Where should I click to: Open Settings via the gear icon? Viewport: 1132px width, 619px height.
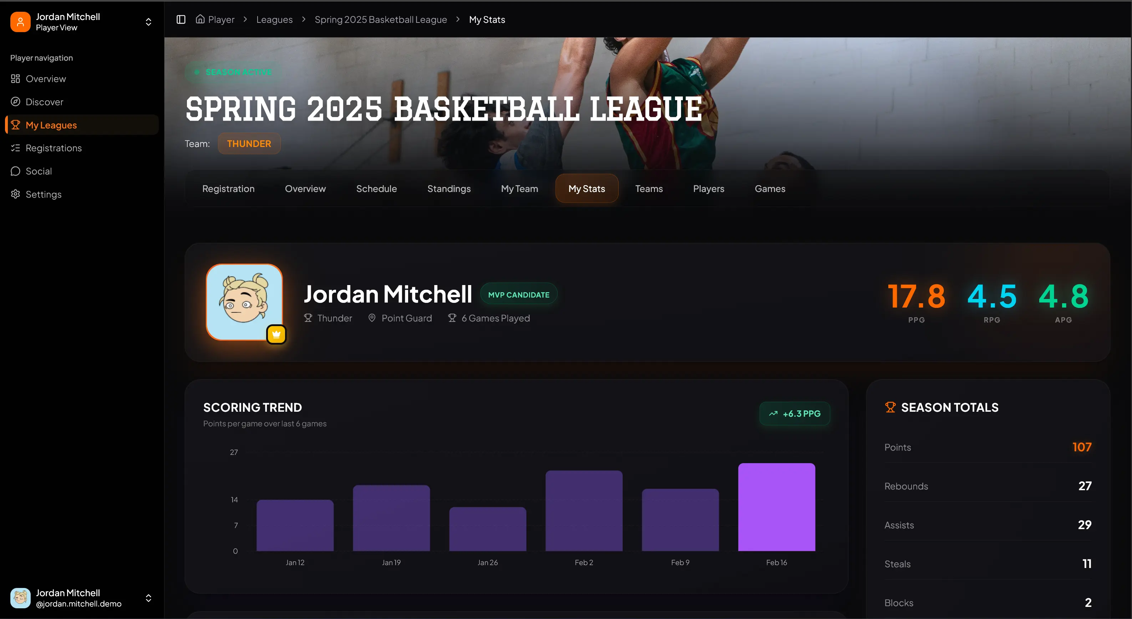coord(16,194)
